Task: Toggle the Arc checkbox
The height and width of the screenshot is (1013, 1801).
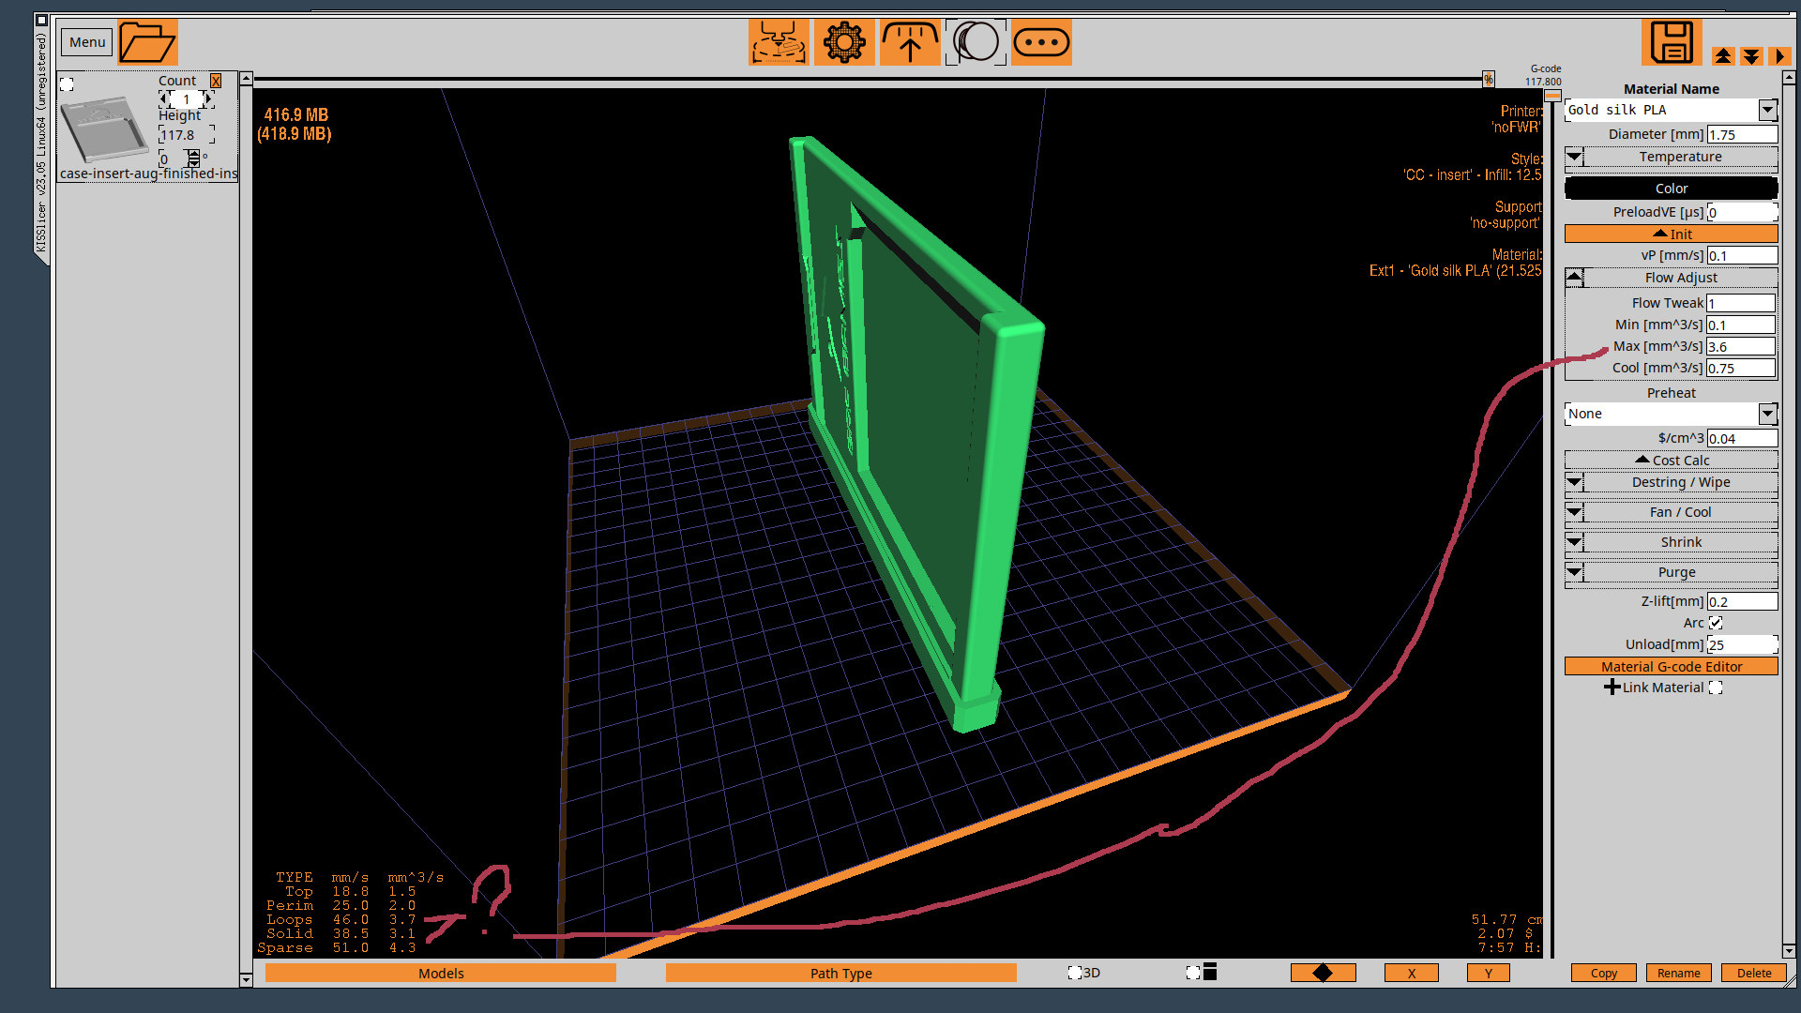Action: [1716, 623]
